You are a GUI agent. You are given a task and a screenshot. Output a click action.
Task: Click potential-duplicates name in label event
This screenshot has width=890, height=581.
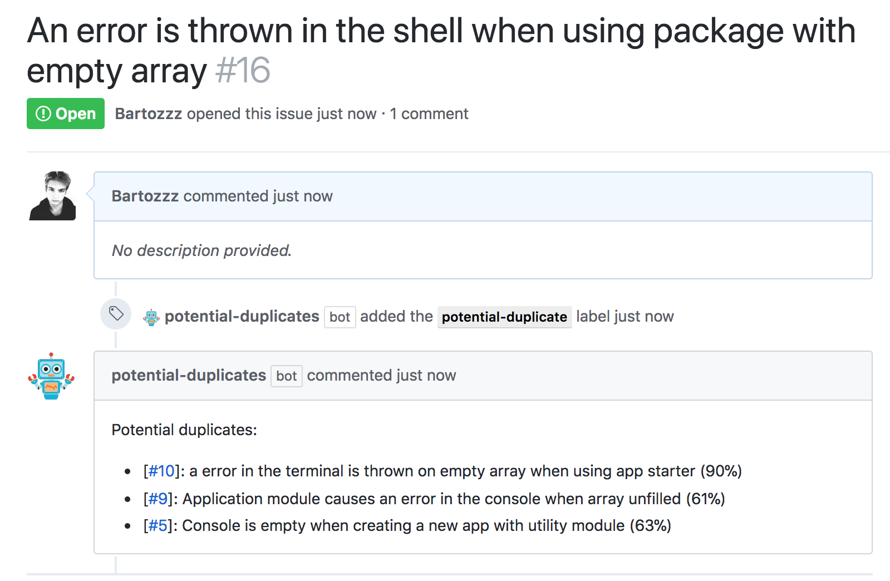click(x=242, y=317)
